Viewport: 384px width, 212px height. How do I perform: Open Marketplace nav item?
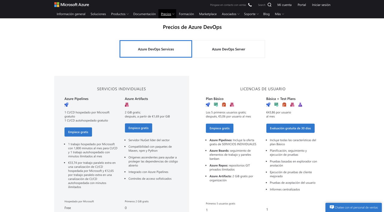tap(208, 14)
